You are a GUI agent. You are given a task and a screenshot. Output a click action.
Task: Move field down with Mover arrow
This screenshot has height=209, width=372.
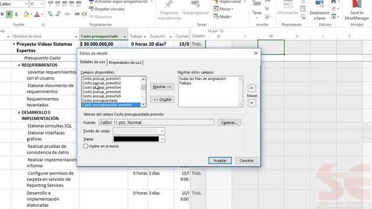pyautogui.click(x=252, y=103)
